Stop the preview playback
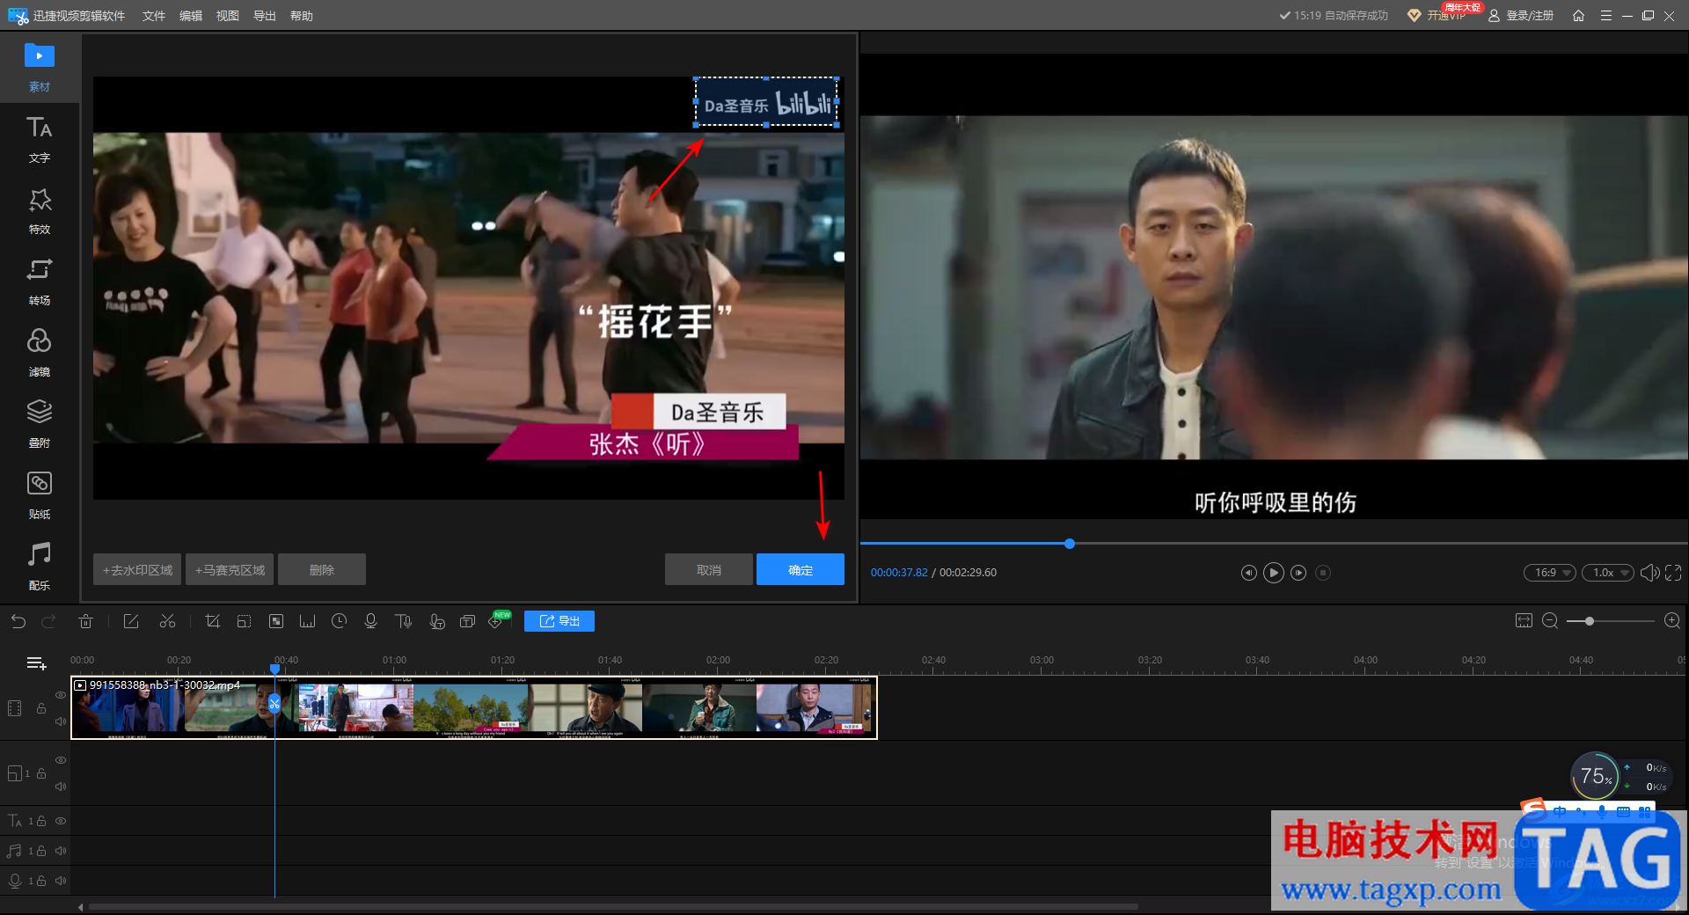The image size is (1689, 915). coord(1323,573)
